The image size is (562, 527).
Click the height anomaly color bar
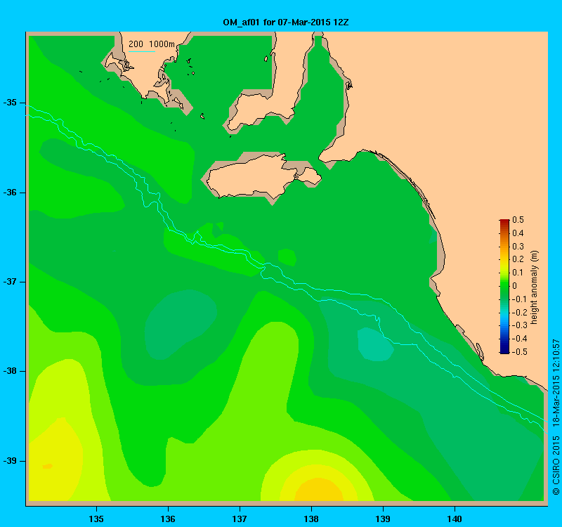pyautogui.click(x=504, y=287)
